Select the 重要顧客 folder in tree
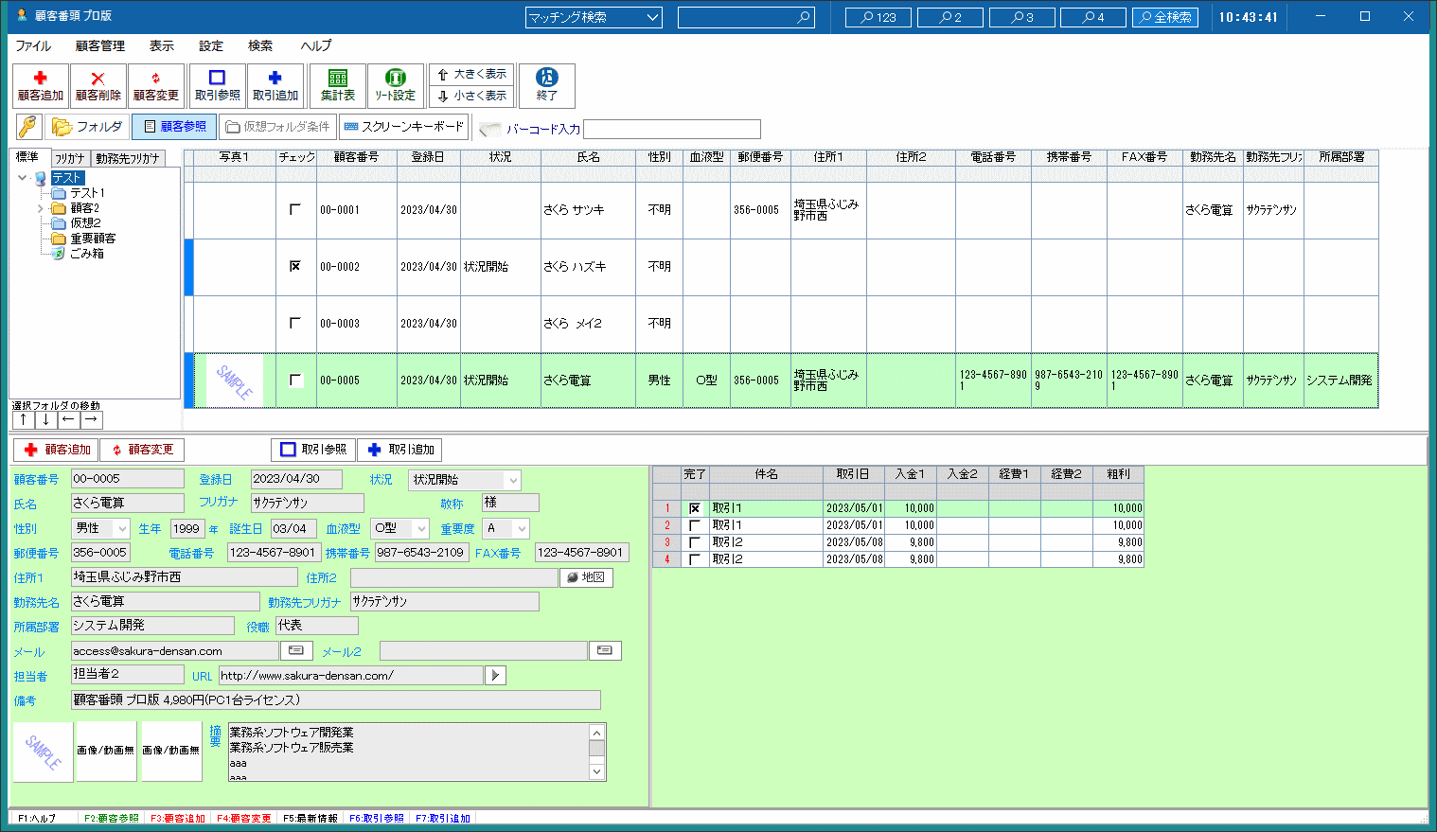The height and width of the screenshot is (832, 1437). click(92, 239)
